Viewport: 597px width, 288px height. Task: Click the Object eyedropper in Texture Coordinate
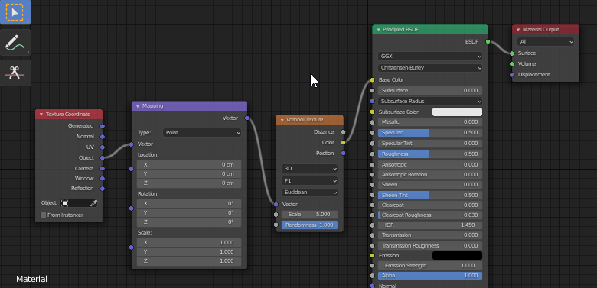coord(93,203)
